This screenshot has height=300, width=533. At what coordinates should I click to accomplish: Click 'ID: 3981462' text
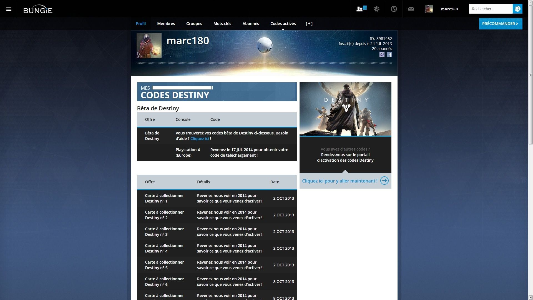pyautogui.click(x=381, y=39)
